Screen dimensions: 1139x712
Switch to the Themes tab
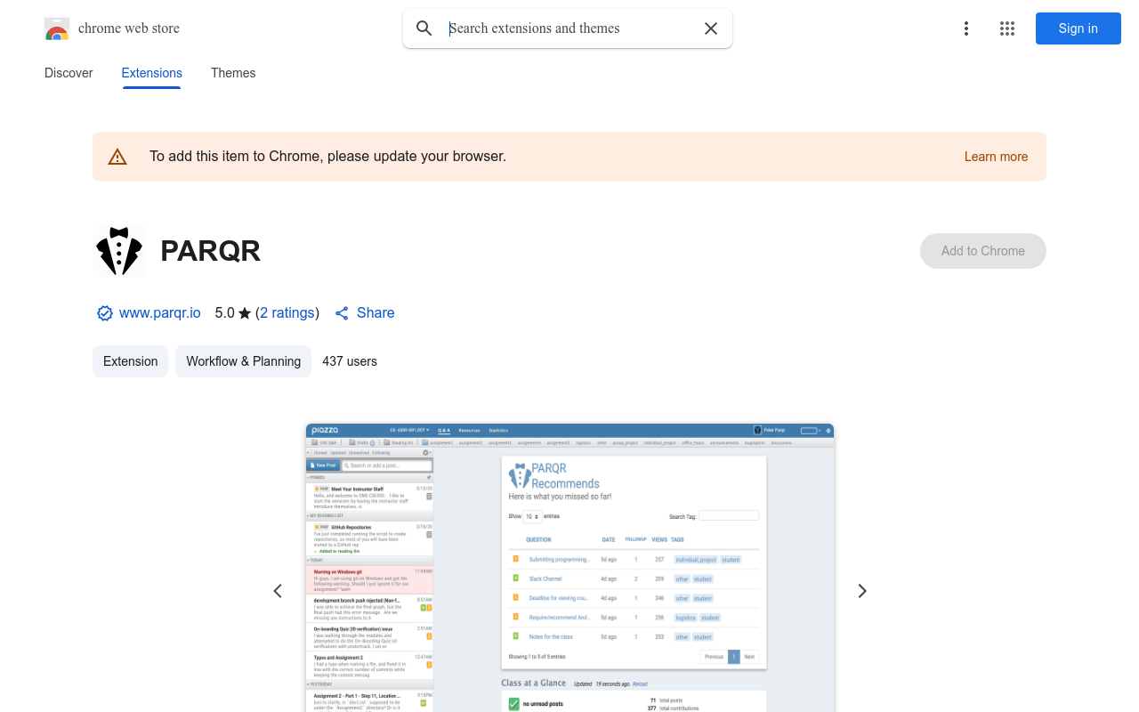[233, 73]
